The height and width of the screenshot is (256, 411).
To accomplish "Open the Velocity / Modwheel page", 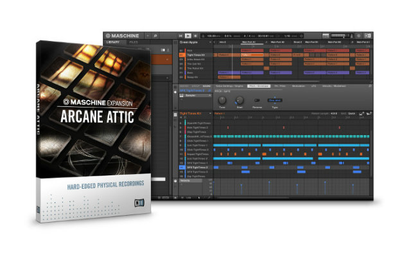I will 334,86.
